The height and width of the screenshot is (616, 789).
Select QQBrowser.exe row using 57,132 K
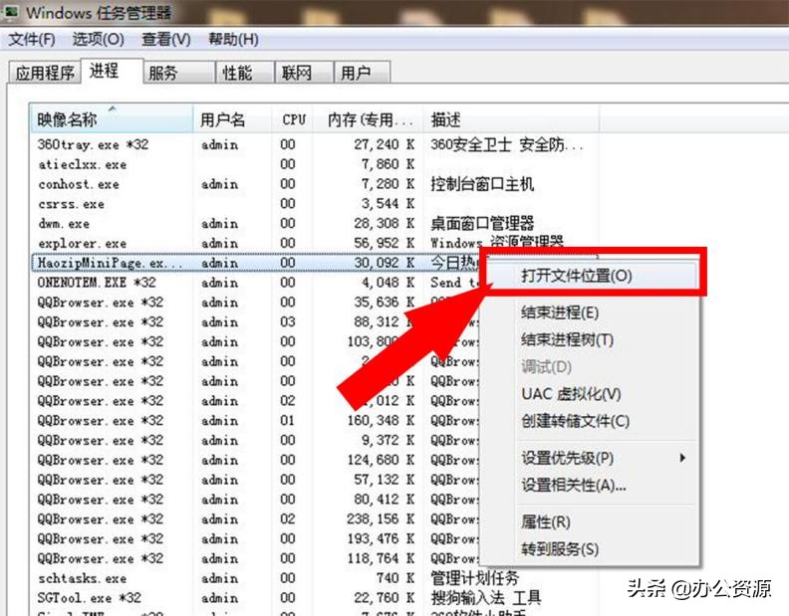click(x=255, y=480)
